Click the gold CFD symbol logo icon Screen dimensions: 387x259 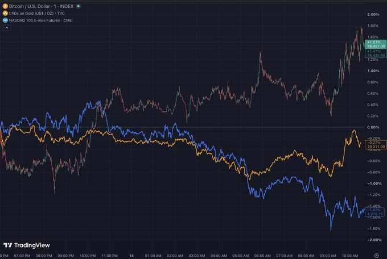[x=5, y=13]
